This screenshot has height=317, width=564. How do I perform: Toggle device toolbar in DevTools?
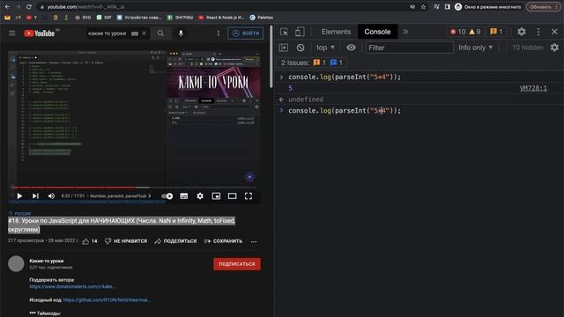coord(300,32)
